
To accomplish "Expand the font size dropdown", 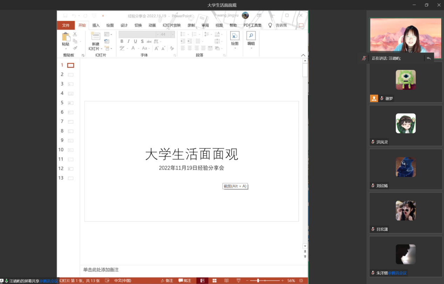I will (173, 34).
